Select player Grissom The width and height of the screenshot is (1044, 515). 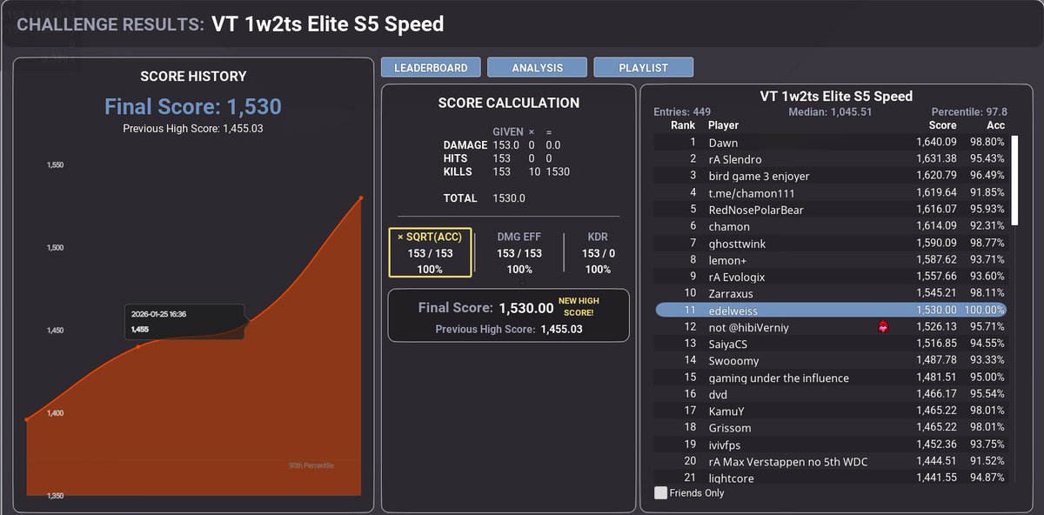click(831, 428)
